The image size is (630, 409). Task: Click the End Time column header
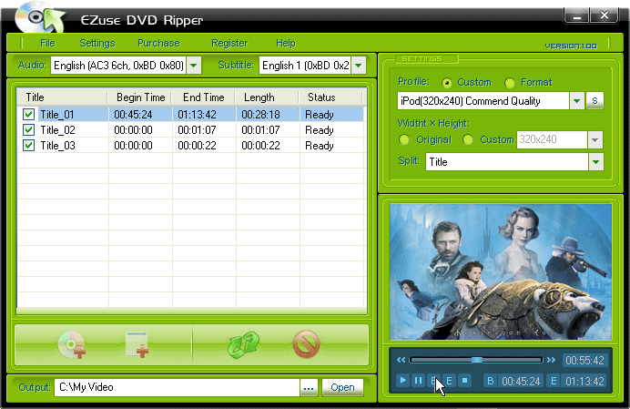coord(204,97)
